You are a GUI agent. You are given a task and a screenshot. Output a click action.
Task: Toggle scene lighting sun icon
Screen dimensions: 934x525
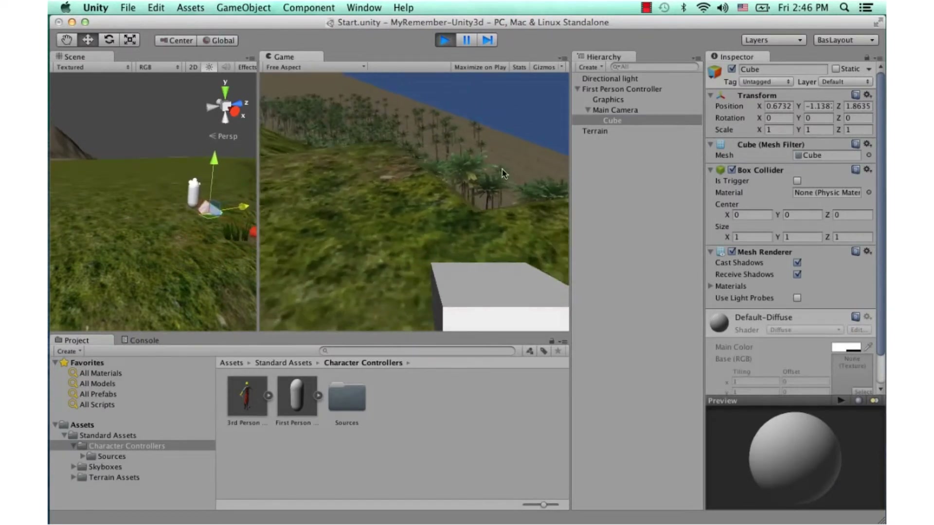point(209,67)
